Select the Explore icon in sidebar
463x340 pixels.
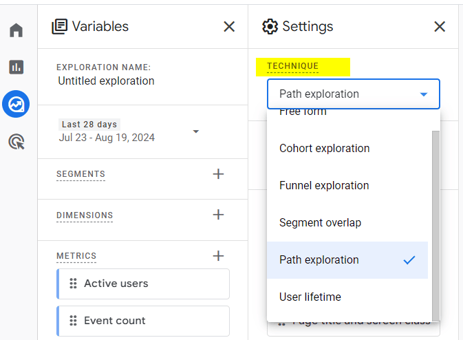[16, 105]
